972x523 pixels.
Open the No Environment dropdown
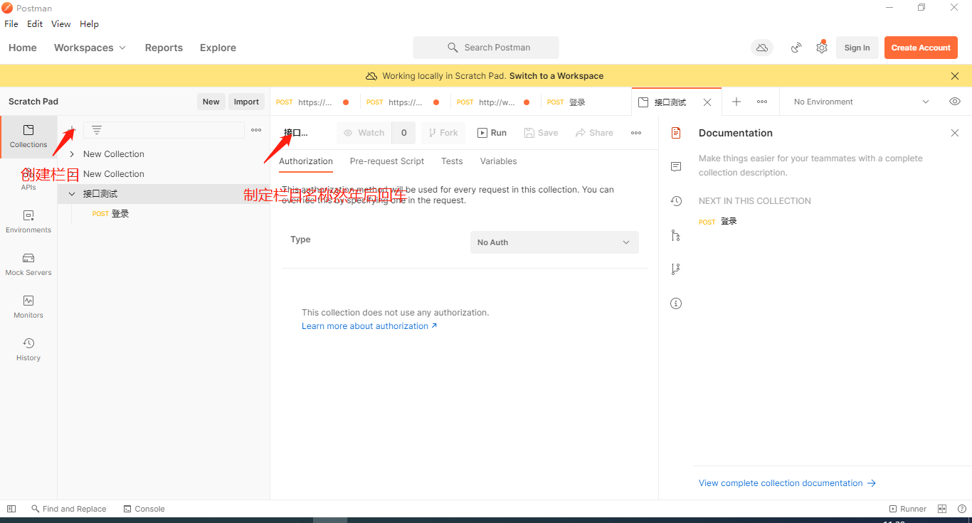coord(862,102)
